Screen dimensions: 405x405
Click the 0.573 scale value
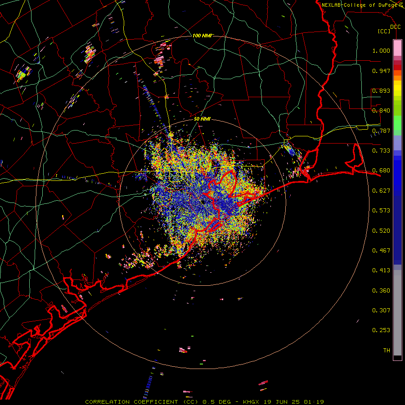381,211
